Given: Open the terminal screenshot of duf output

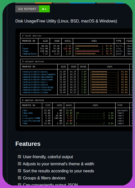Looking at the screenshot, I should pos(74,79).
